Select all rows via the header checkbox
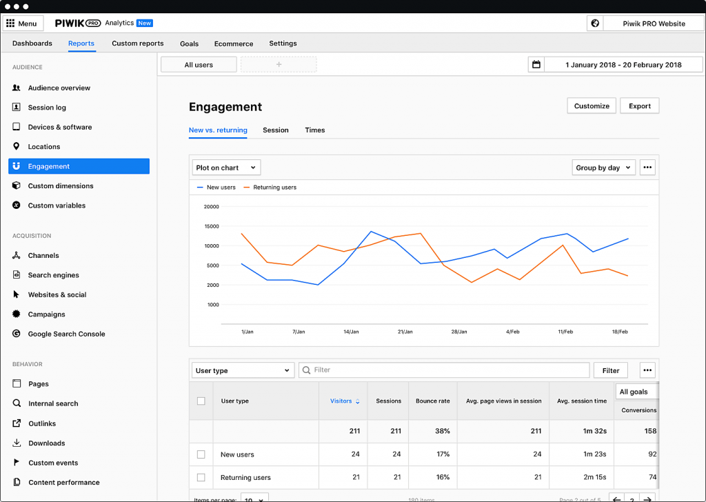 (x=200, y=401)
